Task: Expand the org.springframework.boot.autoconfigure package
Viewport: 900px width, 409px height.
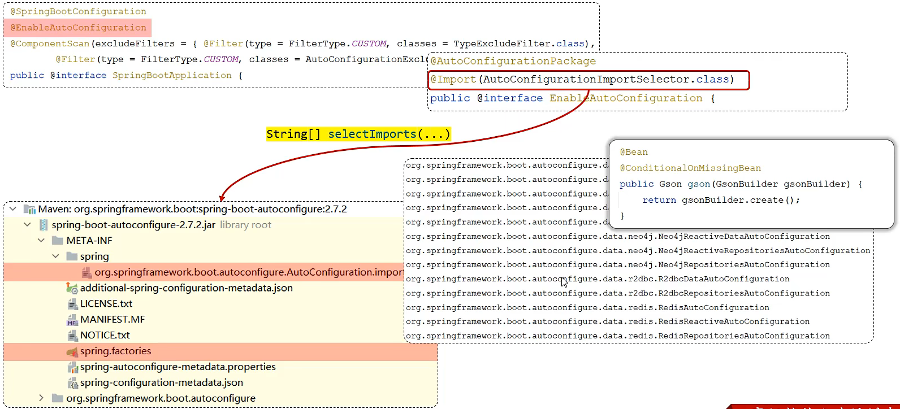Action: [x=41, y=398]
